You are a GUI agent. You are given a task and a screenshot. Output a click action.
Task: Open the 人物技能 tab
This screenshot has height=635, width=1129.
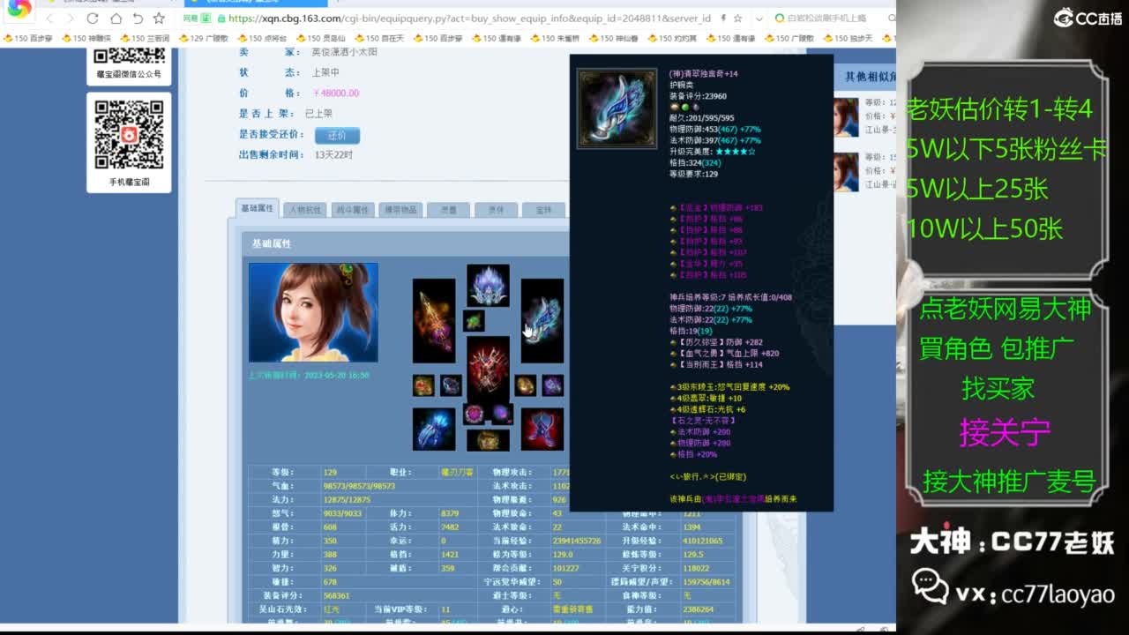[304, 210]
